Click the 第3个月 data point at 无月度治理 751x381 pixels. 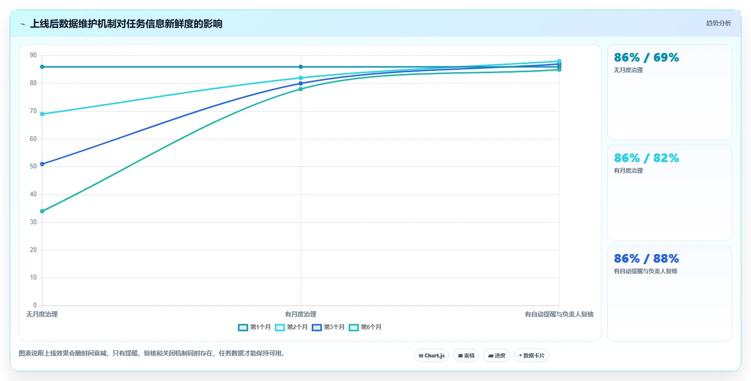click(x=42, y=164)
